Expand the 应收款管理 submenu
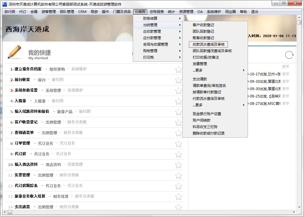 tap(158, 32)
